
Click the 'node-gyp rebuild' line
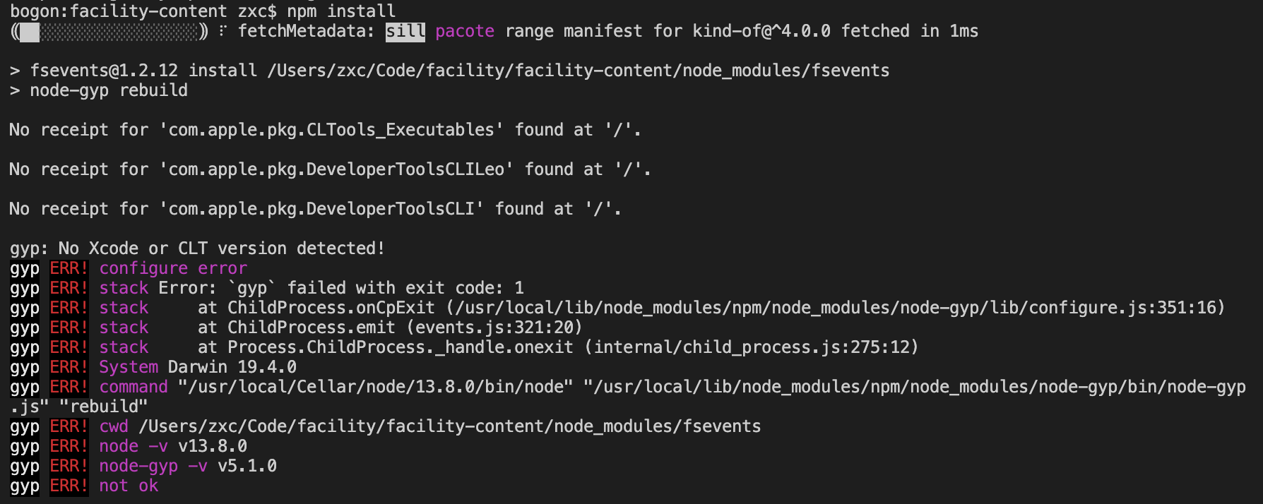(99, 90)
